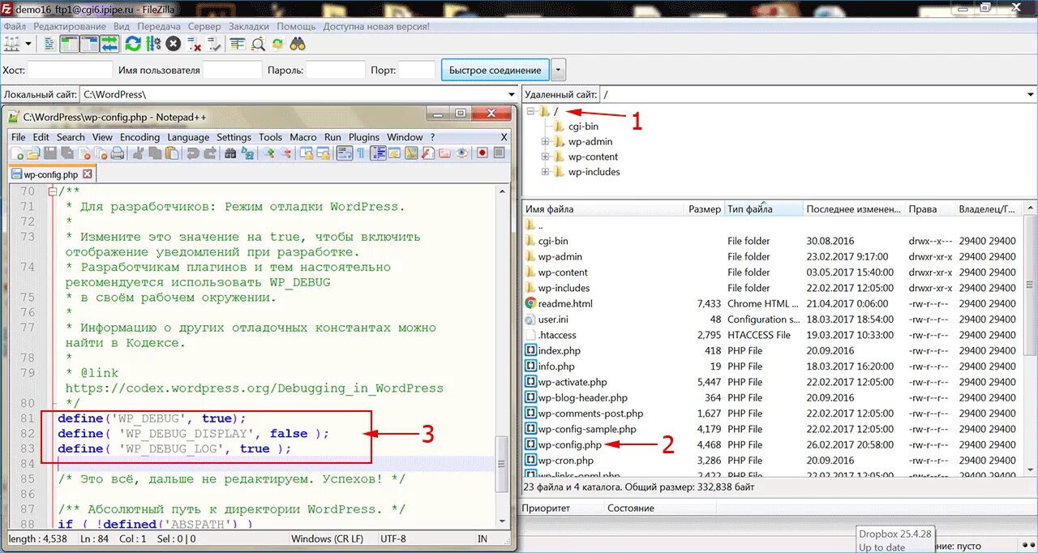Cancel current operation icon in FileZilla
The height and width of the screenshot is (553, 1038).
[x=173, y=44]
